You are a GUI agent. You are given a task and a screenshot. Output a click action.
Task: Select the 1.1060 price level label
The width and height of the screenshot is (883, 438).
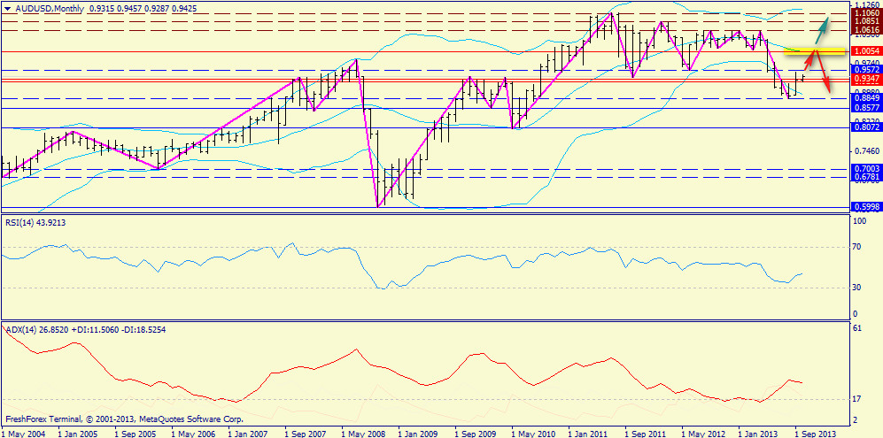[x=864, y=13]
